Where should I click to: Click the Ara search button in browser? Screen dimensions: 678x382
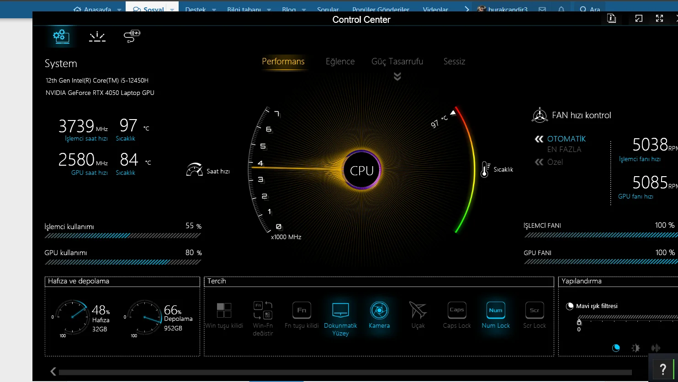[x=590, y=10]
